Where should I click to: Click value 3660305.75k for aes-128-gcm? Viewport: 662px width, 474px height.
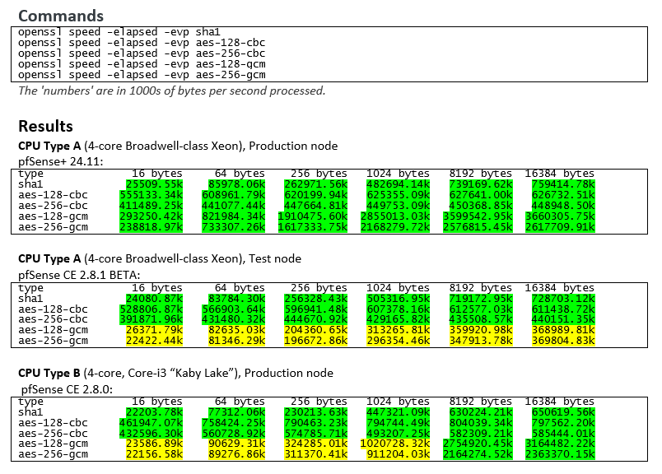[x=560, y=216]
